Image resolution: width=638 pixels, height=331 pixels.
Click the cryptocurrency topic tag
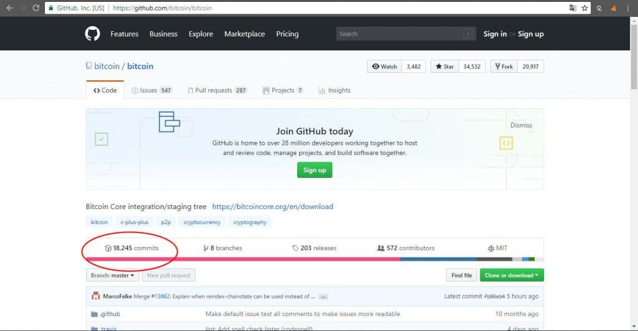(x=202, y=222)
